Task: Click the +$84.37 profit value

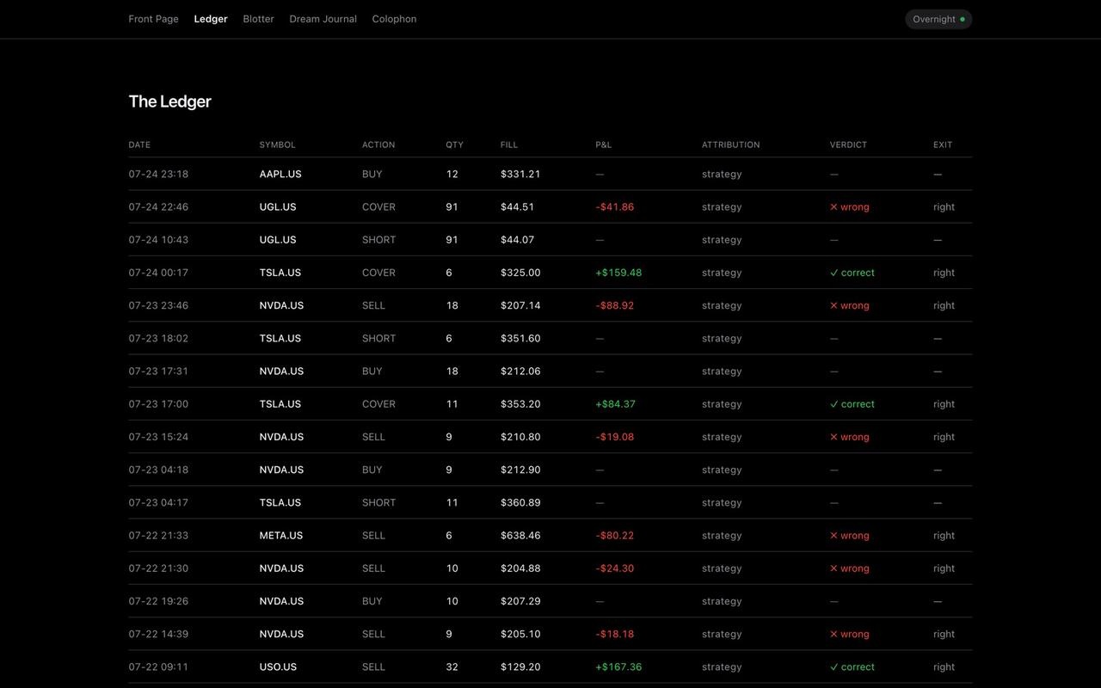Action: point(616,404)
